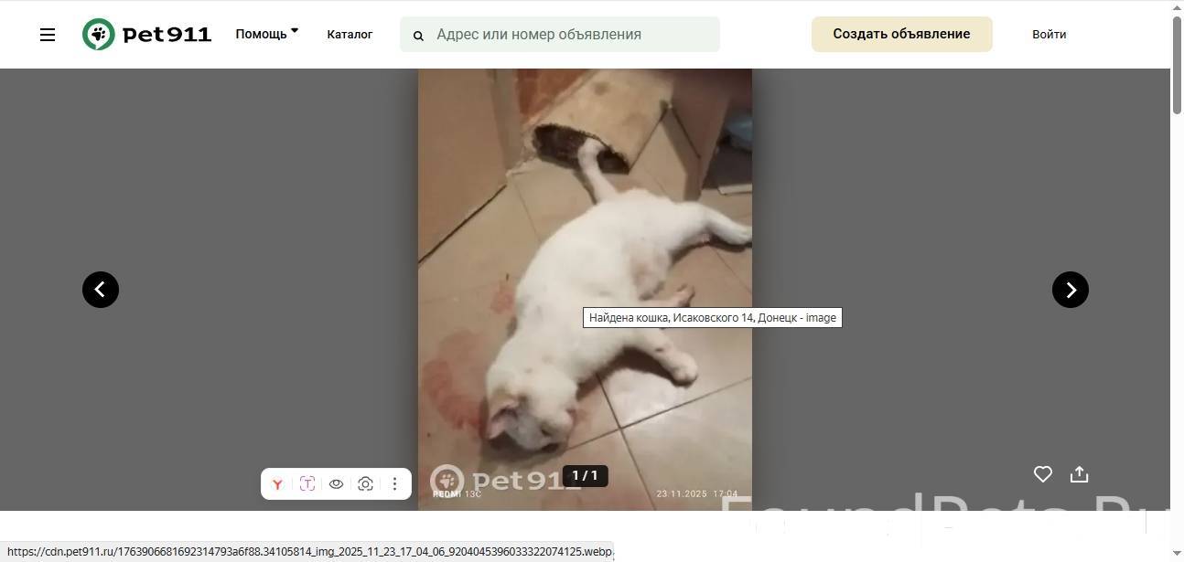Click the image search camera icon
This screenshot has width=1184, height=562.
[365, 484]
